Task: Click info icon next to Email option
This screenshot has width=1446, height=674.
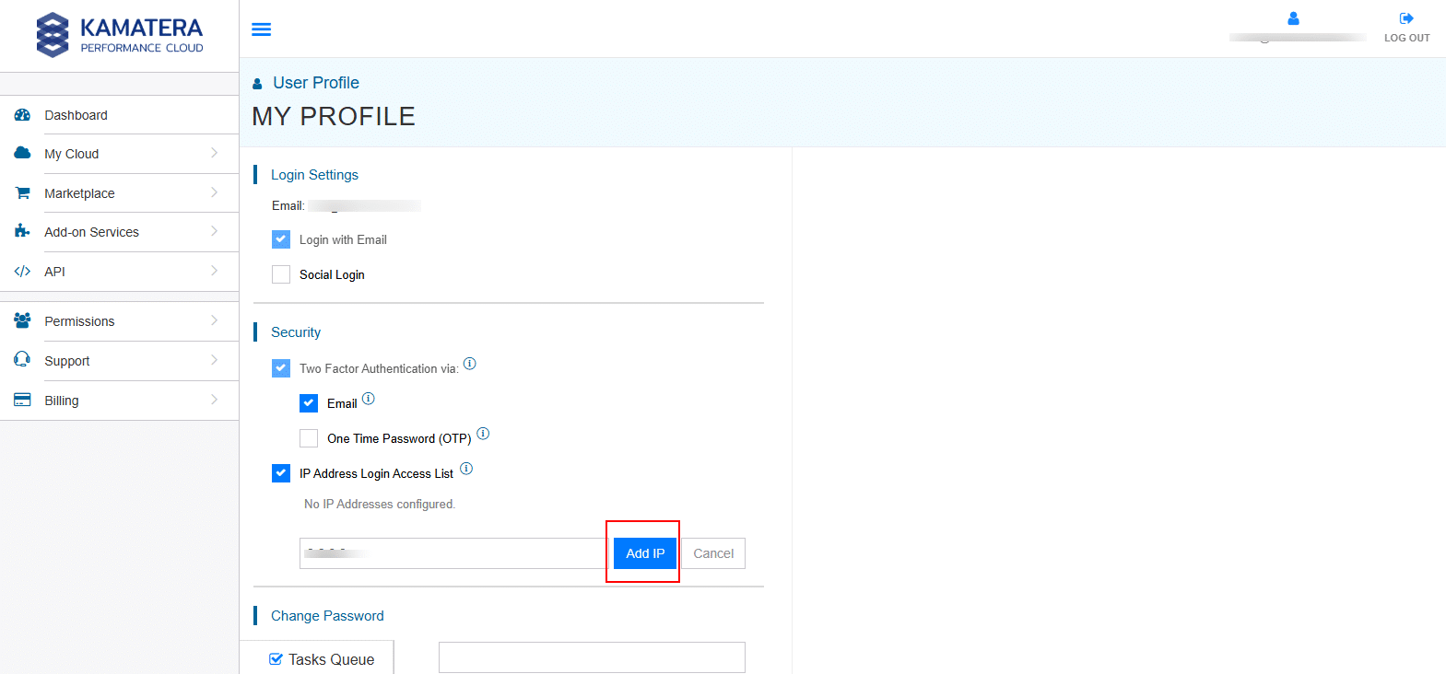Action: [369, 399]
